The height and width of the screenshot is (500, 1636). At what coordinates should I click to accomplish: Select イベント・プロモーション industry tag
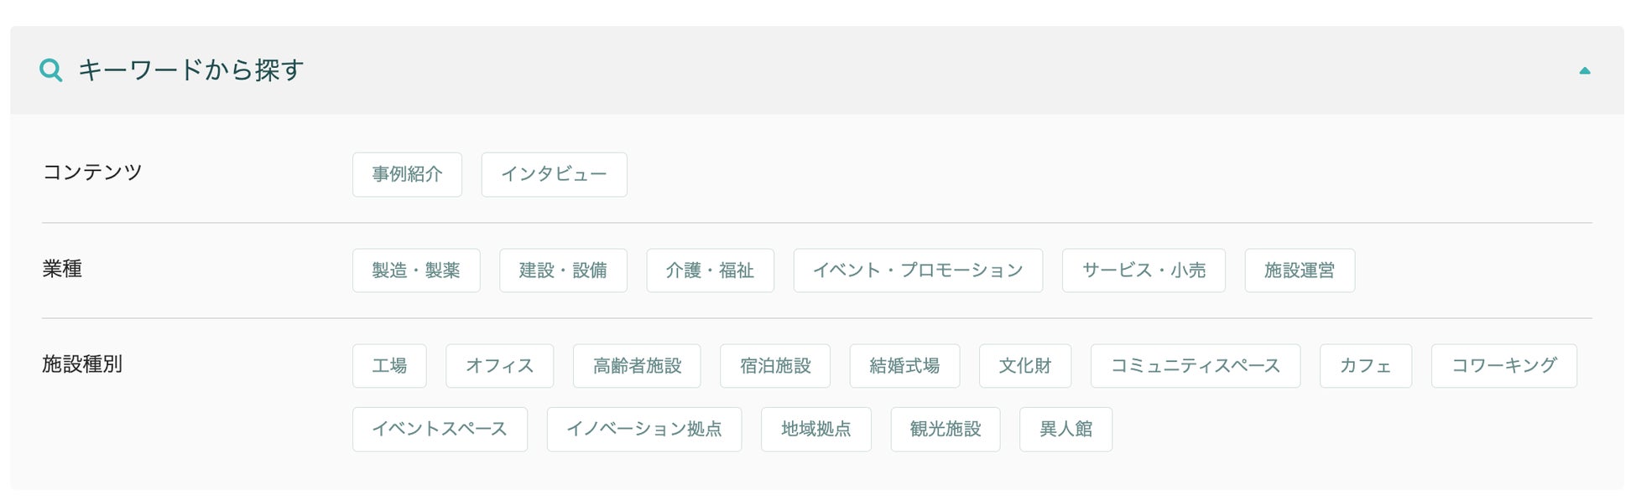[918, 271]
